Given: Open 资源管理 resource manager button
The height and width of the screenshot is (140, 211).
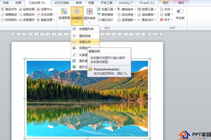Looking at the screenshot, I should coord(64,15).
